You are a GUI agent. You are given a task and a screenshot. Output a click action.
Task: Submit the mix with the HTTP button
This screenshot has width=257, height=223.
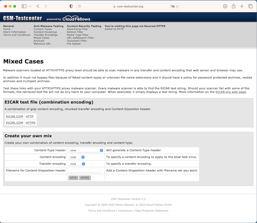73,178
